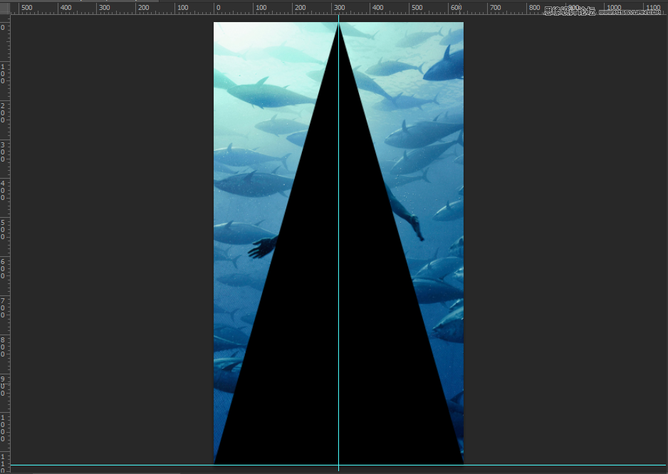The width and height of the screenshot is (668, 474).
Task: Click the 500 mark on the vertical ruler
Action: tap(4, 229)
